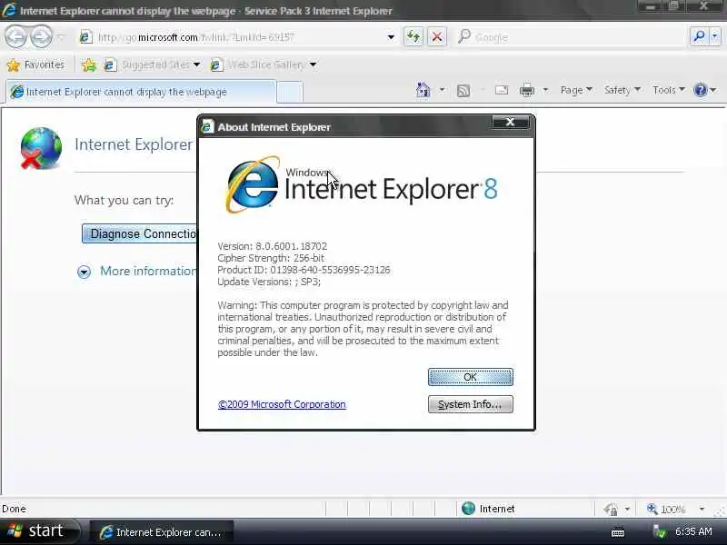Image resolution: width=727 pixels, height=545 pixels.
Task: Click the Search magnifier button
Action: (699, 36)
